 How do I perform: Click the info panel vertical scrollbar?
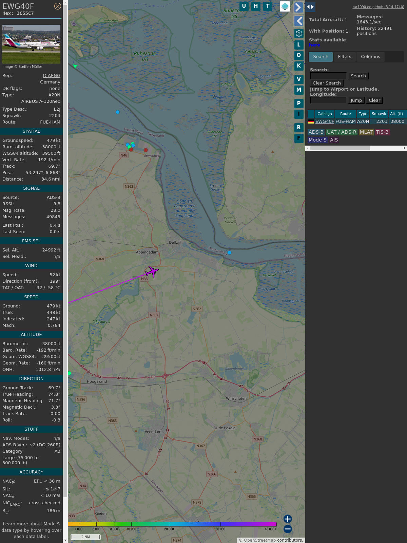tap(65, 251)
